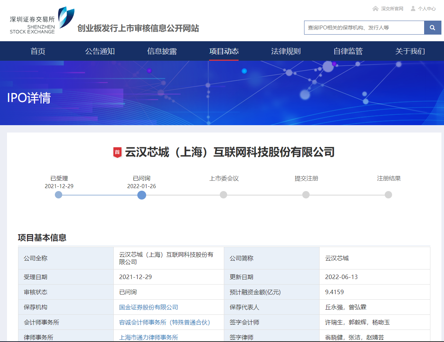This screenshot has height=342, width=444.
Task: Click the 预计融资金额 value 9.4159
Action: [x=334, y=292]
